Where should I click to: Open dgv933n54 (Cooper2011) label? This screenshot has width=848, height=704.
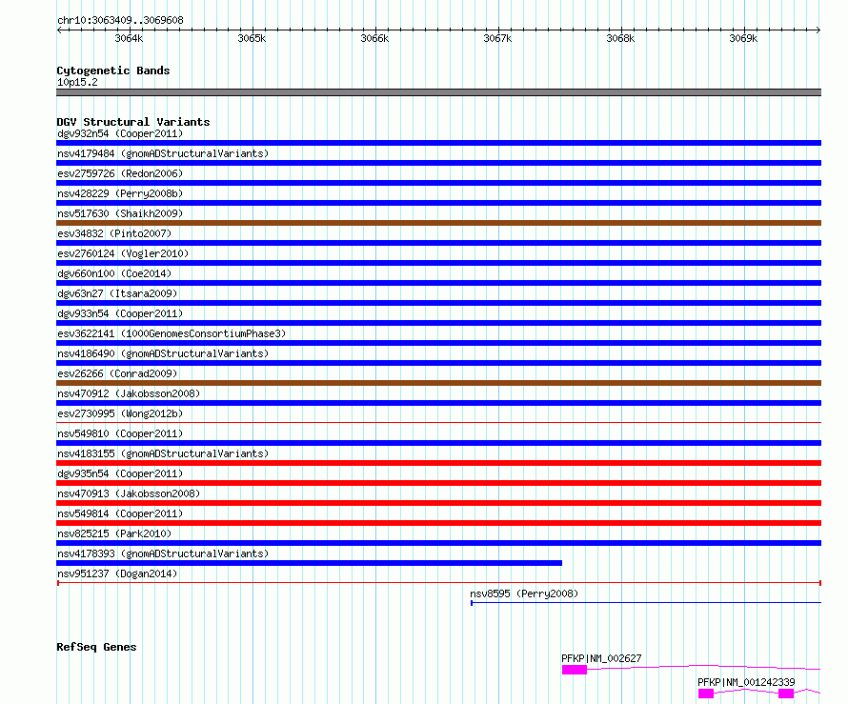(120, 313)
